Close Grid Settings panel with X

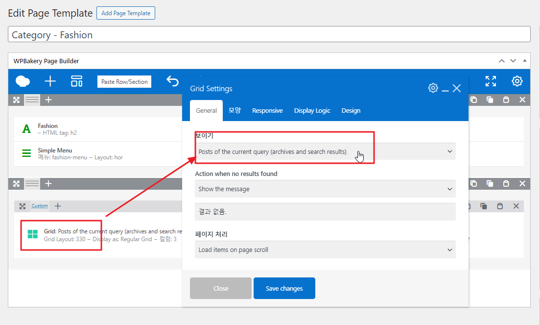click(457, 88)
